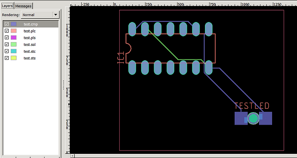Select the test.sol layer name
297x158 pixels.
tap(30, 45)
